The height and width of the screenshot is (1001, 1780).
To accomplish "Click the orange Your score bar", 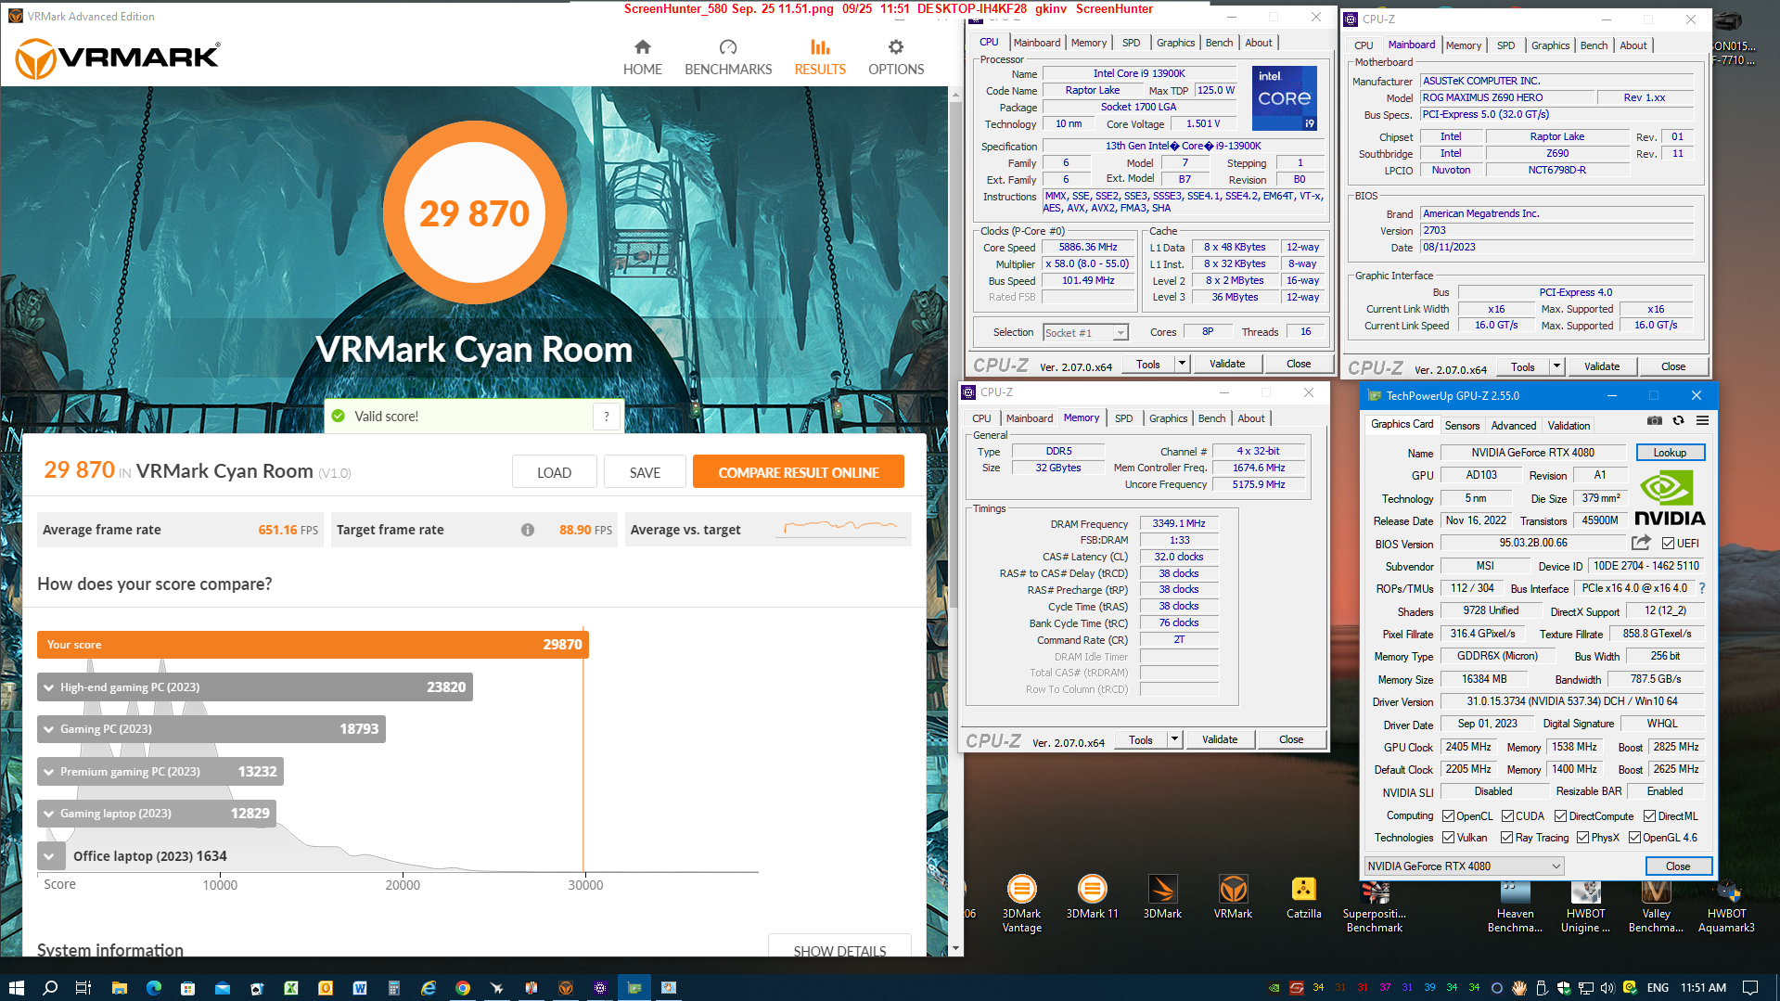I will [x=313, y=645].
